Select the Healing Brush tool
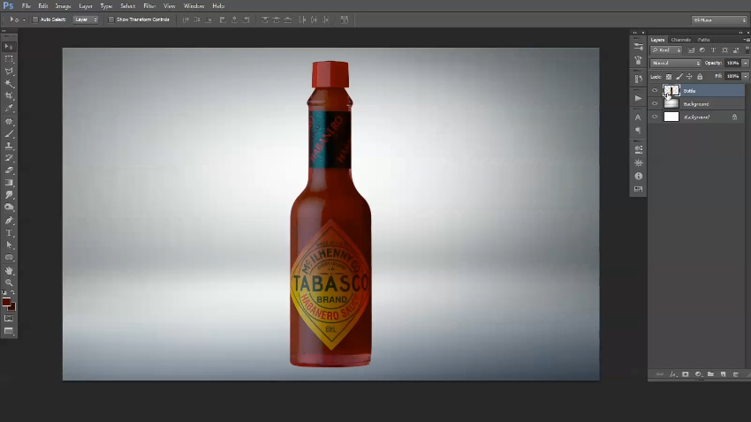This screenshot has height=422, width=751. coord(9,122)
